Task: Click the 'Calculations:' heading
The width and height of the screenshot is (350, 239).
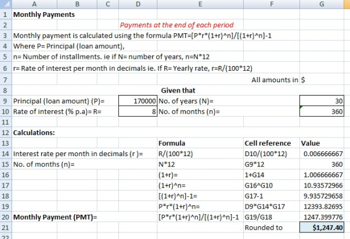Action: 34,133
